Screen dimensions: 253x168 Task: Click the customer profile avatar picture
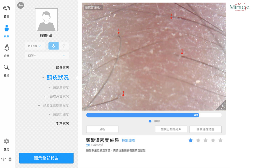[x=46, y=20]
